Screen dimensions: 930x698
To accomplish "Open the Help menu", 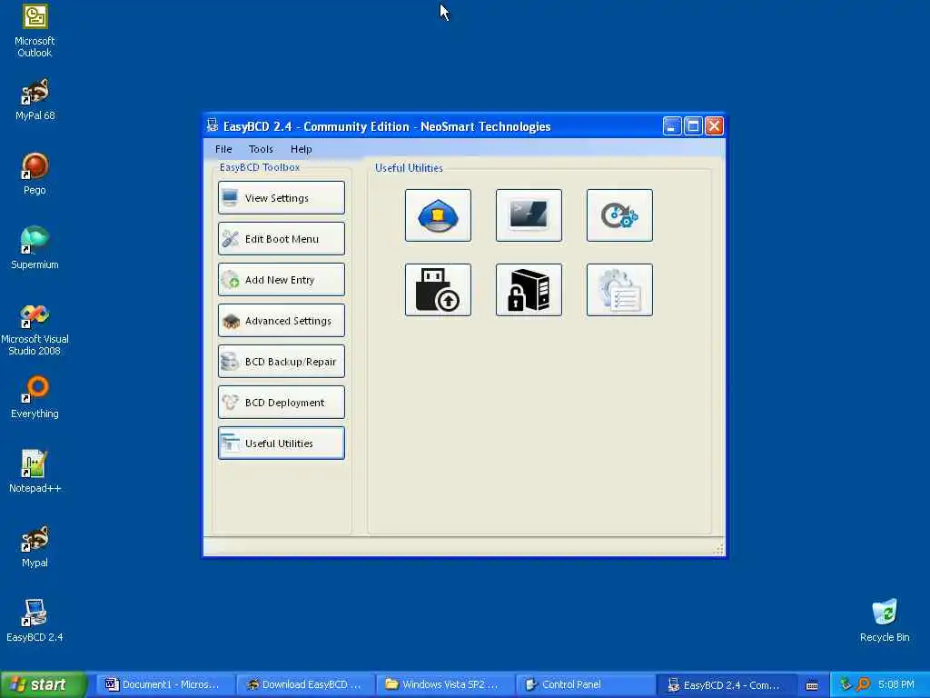I will tap(301, 149).
